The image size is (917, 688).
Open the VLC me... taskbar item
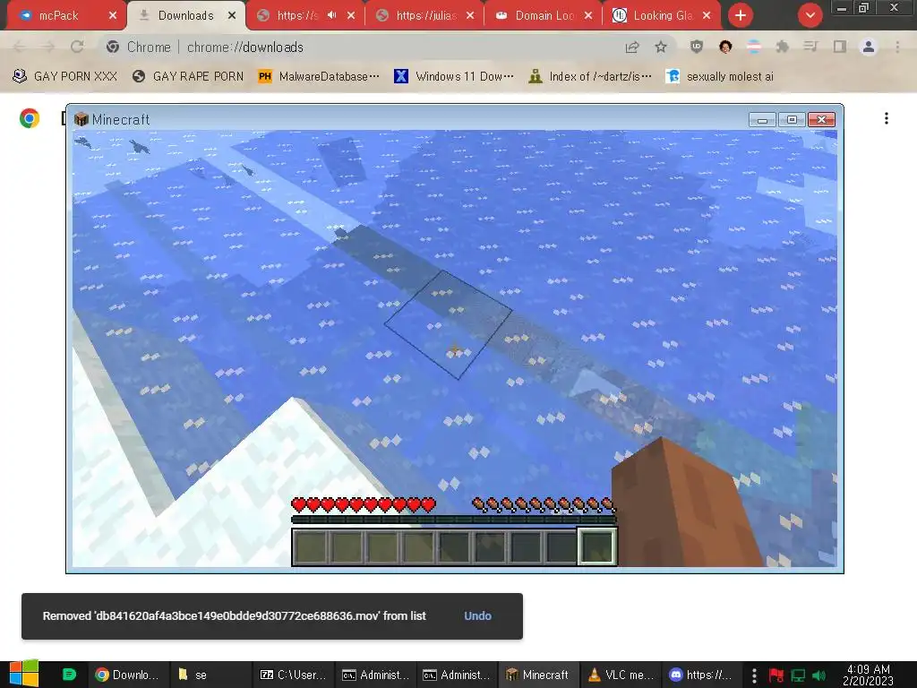(621, 675)
